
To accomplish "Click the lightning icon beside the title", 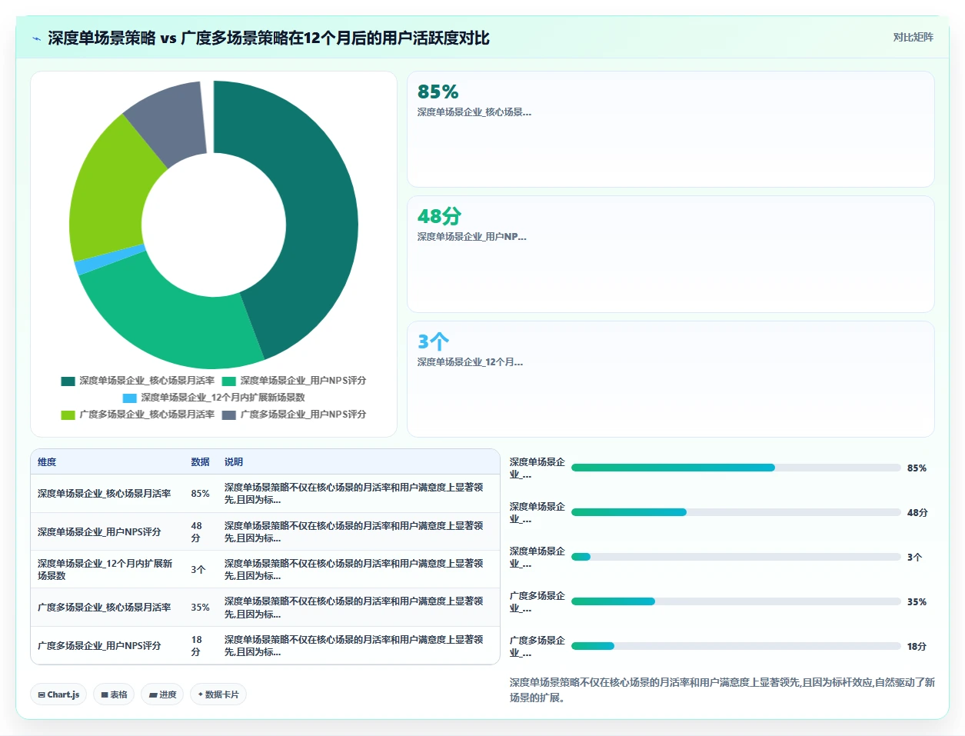I will point(36,38).
